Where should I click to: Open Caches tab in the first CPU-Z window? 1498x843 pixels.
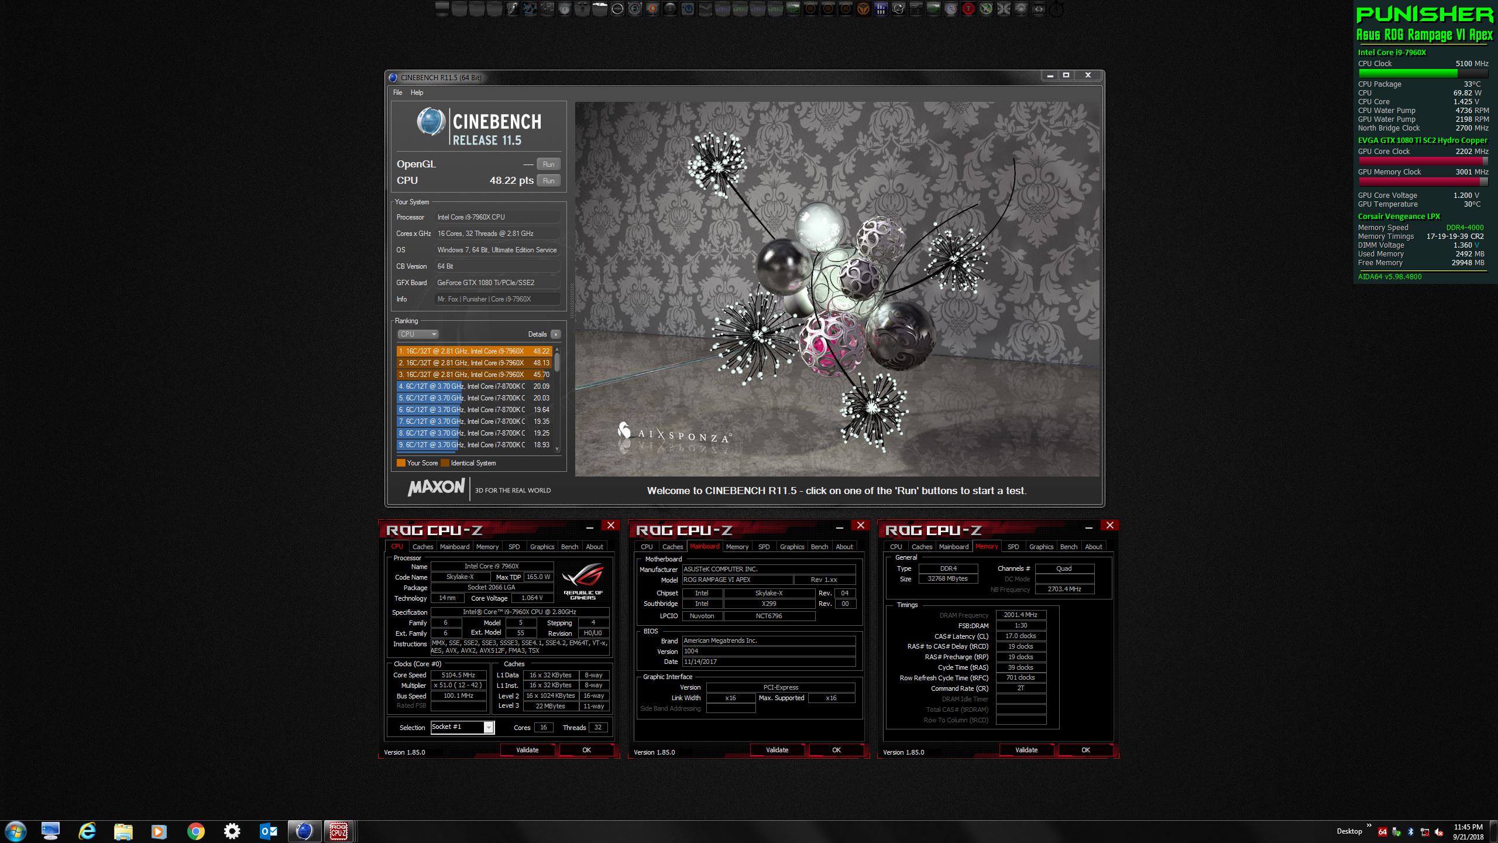[422, 547]
